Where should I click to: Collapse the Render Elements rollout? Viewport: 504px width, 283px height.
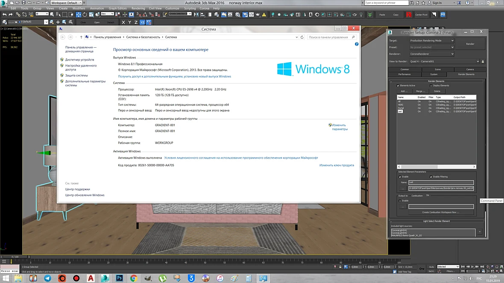click(436, 81)
